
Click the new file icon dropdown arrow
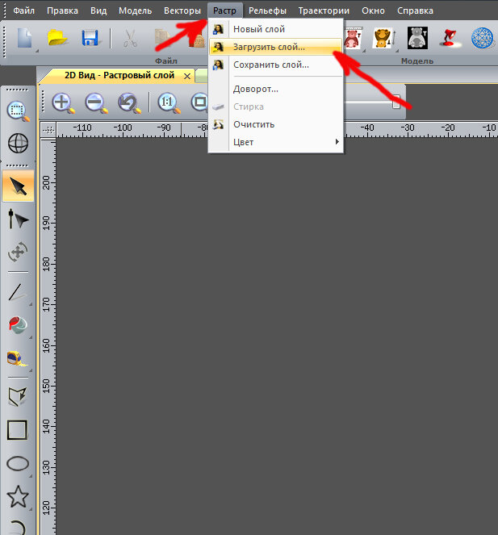point(37,51)
